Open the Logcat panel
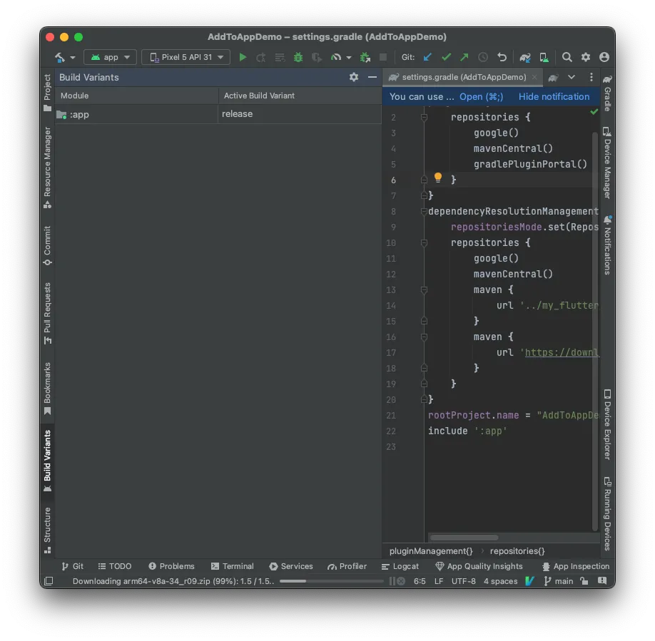655x641 pixels. tap(400, 566)
